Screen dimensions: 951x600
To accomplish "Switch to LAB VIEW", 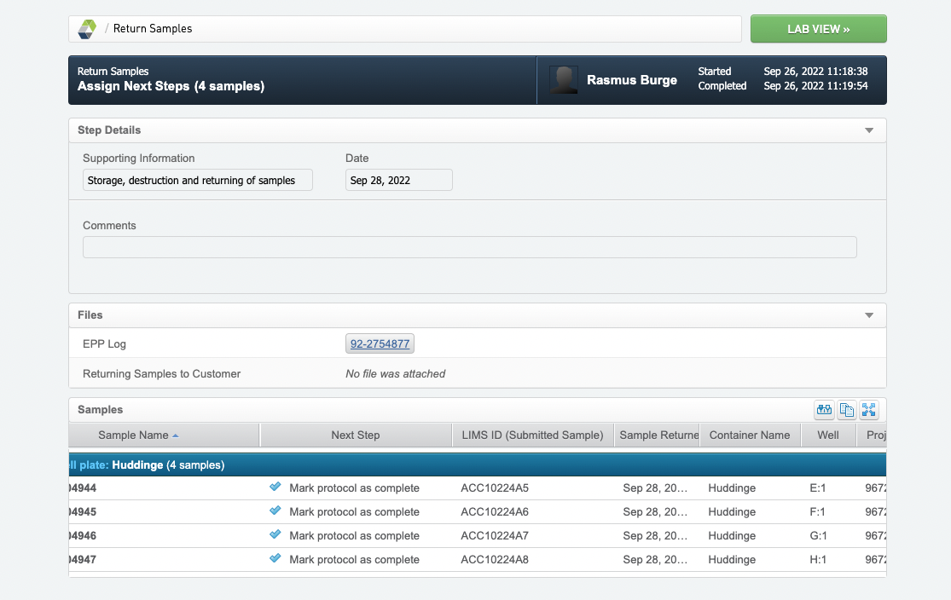I will 817,28.
